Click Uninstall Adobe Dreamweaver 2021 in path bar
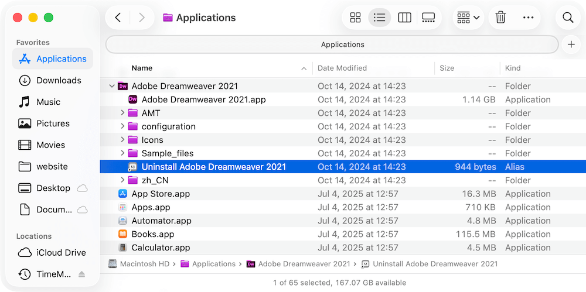586x292 pixels. click(x=430, y=264)
